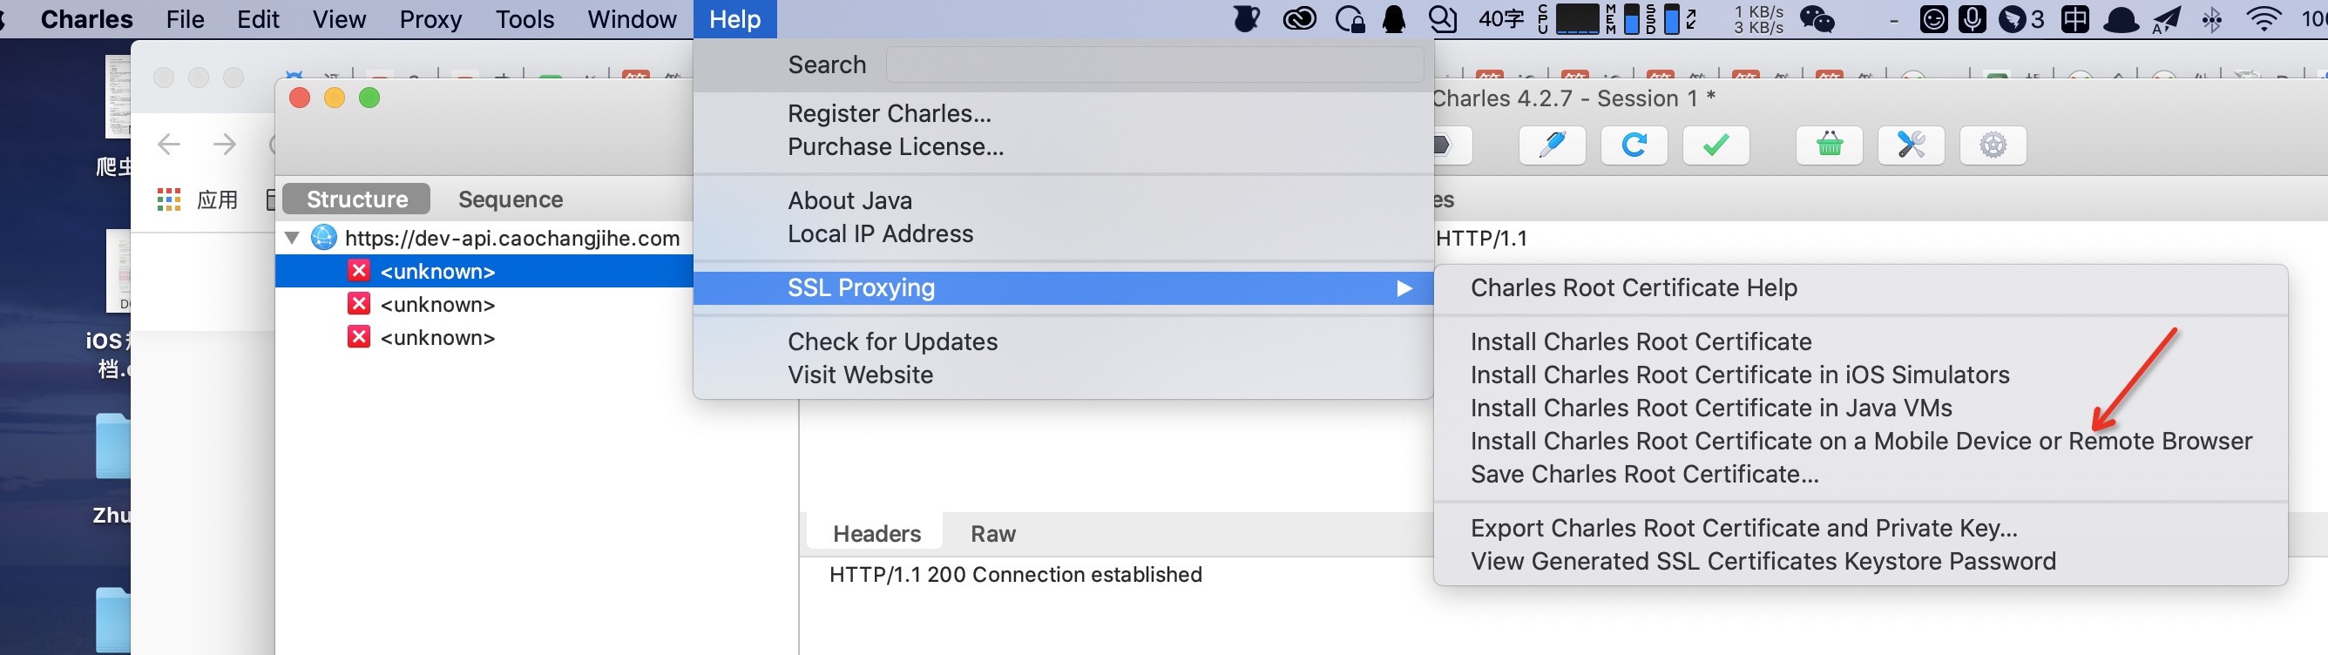Switch to the Sequence tab
This screenshot has height=655, width=2328.
click(511, 199)
